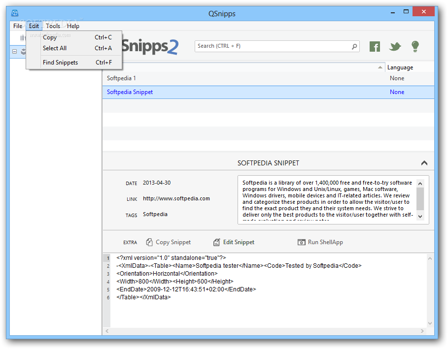Close the QSnipps window
Image resolution: width=448 pixels, height=349 pixels.
click(423, 12)
